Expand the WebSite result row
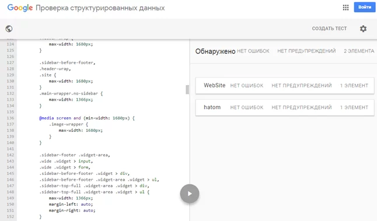This screenshot has width=377, height=221. click(x=285, y=86)
